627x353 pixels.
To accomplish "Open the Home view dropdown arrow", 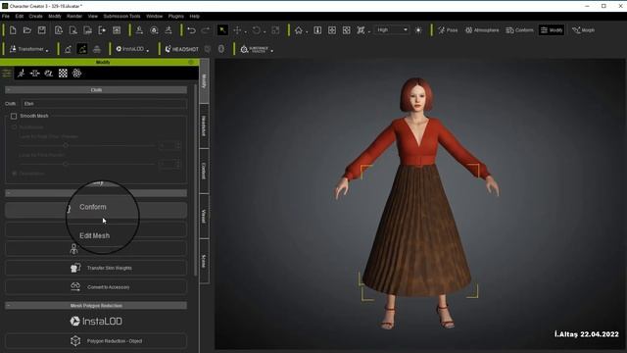I will (307, 31).
